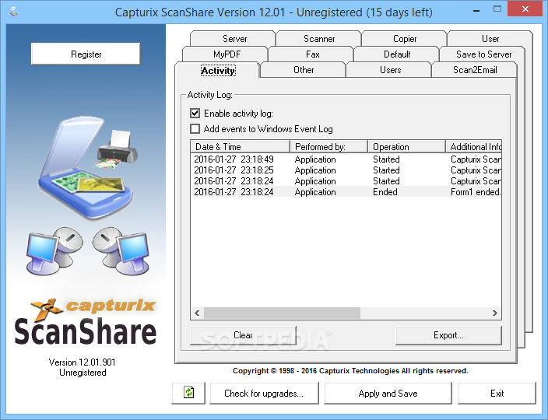Clear the activity log
The image size is (548, 420).
(243, 335)
